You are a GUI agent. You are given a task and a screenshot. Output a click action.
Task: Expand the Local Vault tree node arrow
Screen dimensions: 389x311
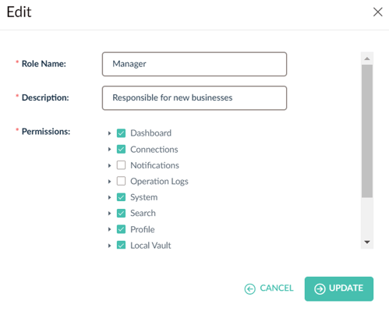[x=109, y=246]
